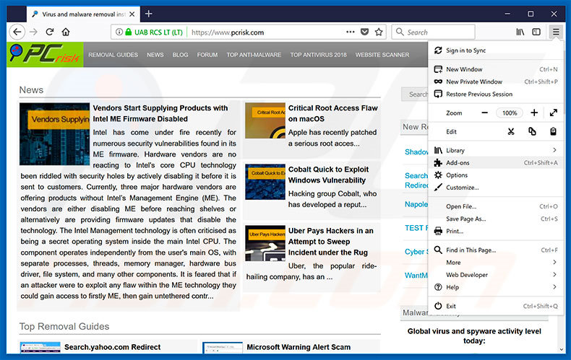Image resolution: width=571 pixels, height=360 pixels.
Task: Open Add-ons from the menu
Action: [495, 162]
